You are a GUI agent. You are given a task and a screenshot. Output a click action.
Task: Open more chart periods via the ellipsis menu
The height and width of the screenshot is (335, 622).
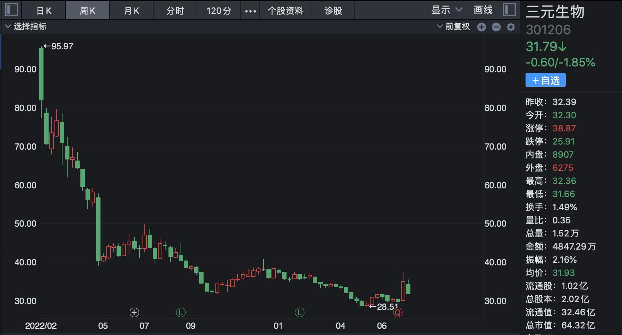click(x=250, y=10)
